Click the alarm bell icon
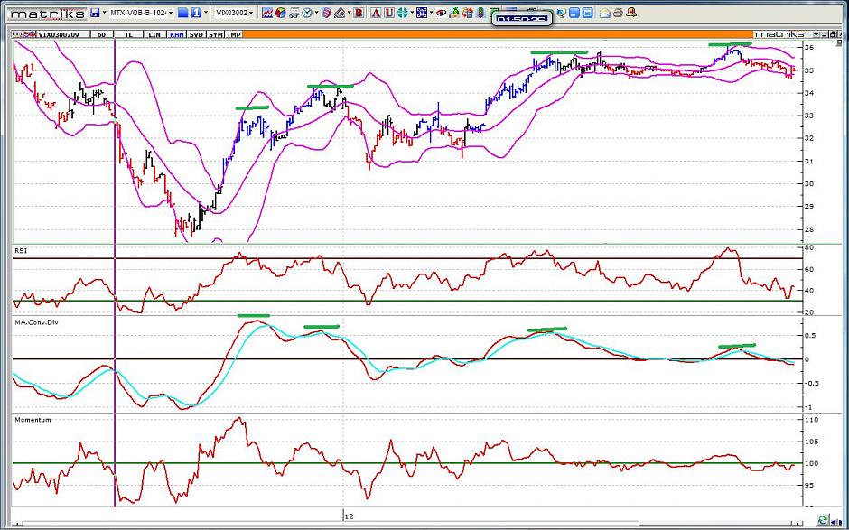The image size is (849, 530). coord(632,13)
